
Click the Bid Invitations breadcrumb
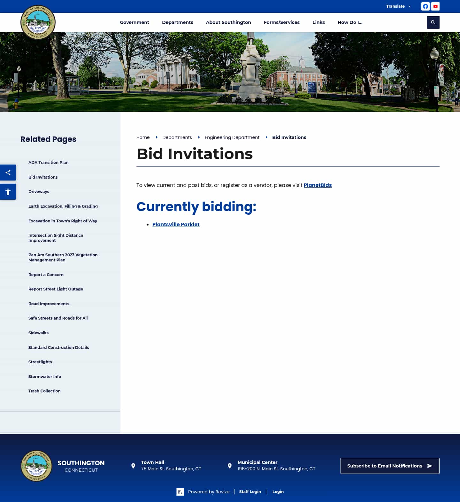click(x=289, y=137)
